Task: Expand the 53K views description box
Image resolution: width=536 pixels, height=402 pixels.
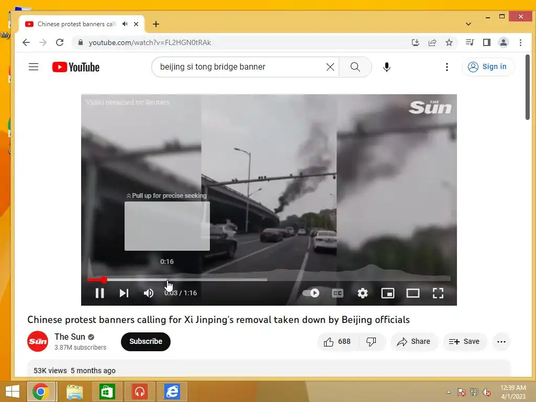Action: point(269,368)
